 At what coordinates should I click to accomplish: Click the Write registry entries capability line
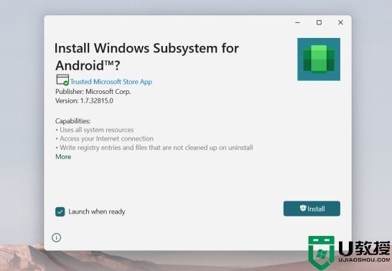(154, 148)
